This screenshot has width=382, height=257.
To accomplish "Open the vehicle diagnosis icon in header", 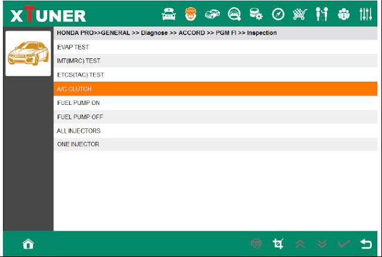I will pos(168,14).
